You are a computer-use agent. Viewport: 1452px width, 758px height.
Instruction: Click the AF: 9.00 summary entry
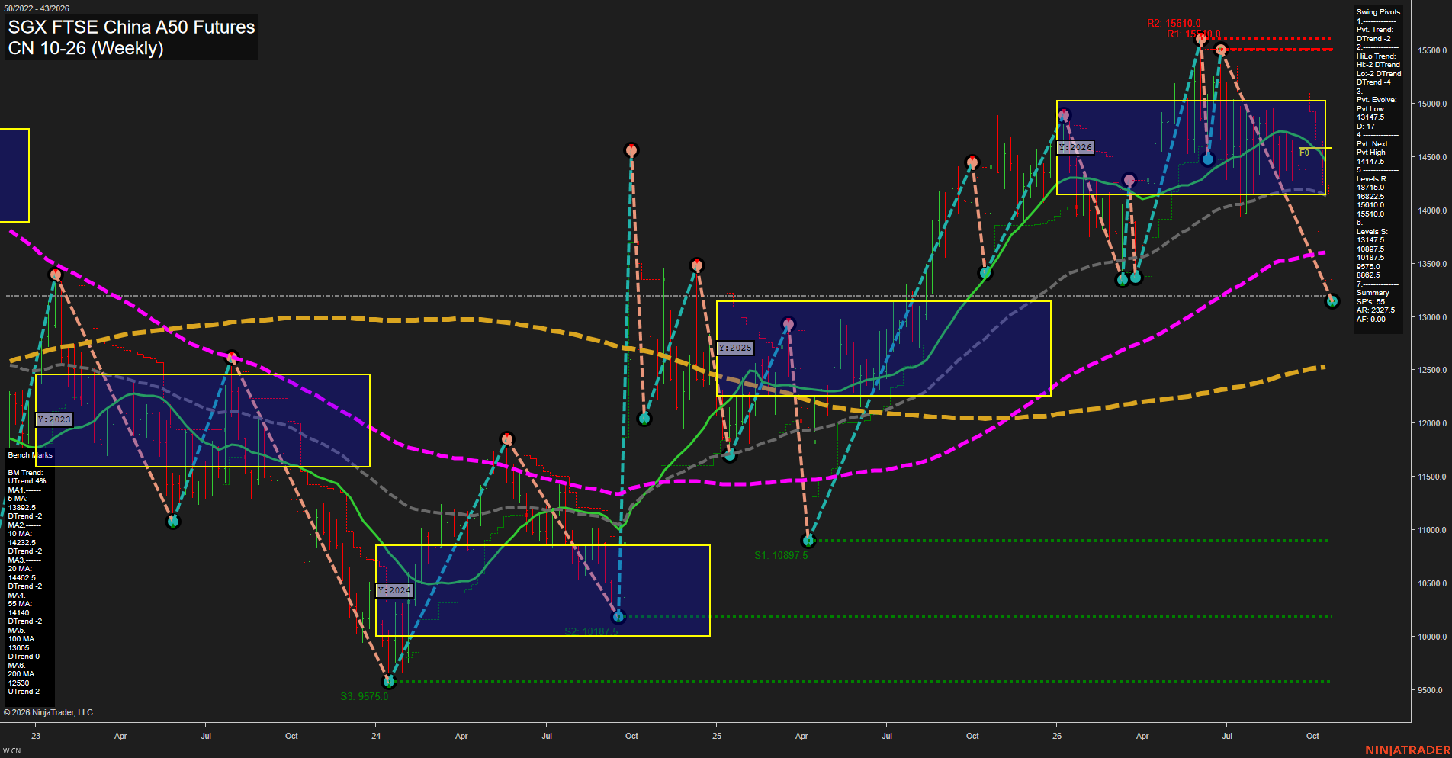pyautogui.click(x=1370, y=320)
